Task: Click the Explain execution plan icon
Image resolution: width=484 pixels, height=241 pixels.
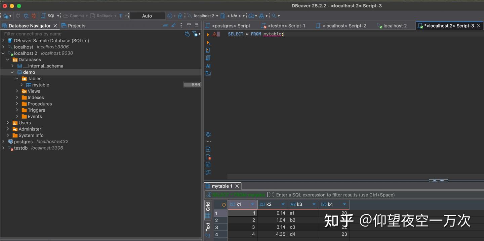Action: point(208,58)
